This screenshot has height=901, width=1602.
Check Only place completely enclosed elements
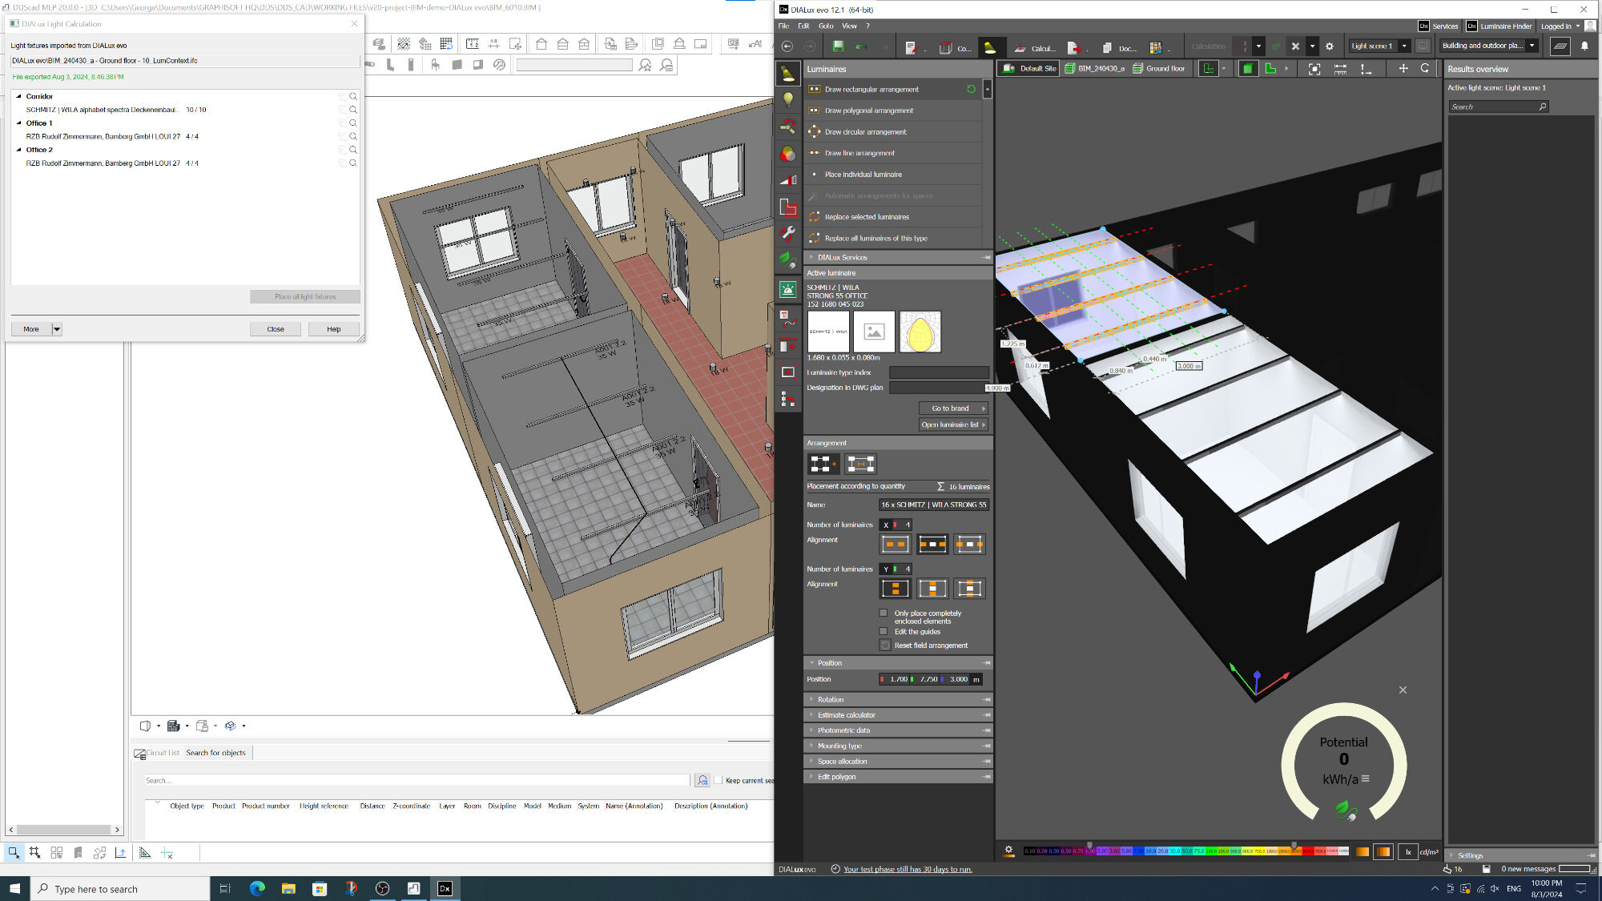pos(884,613)
